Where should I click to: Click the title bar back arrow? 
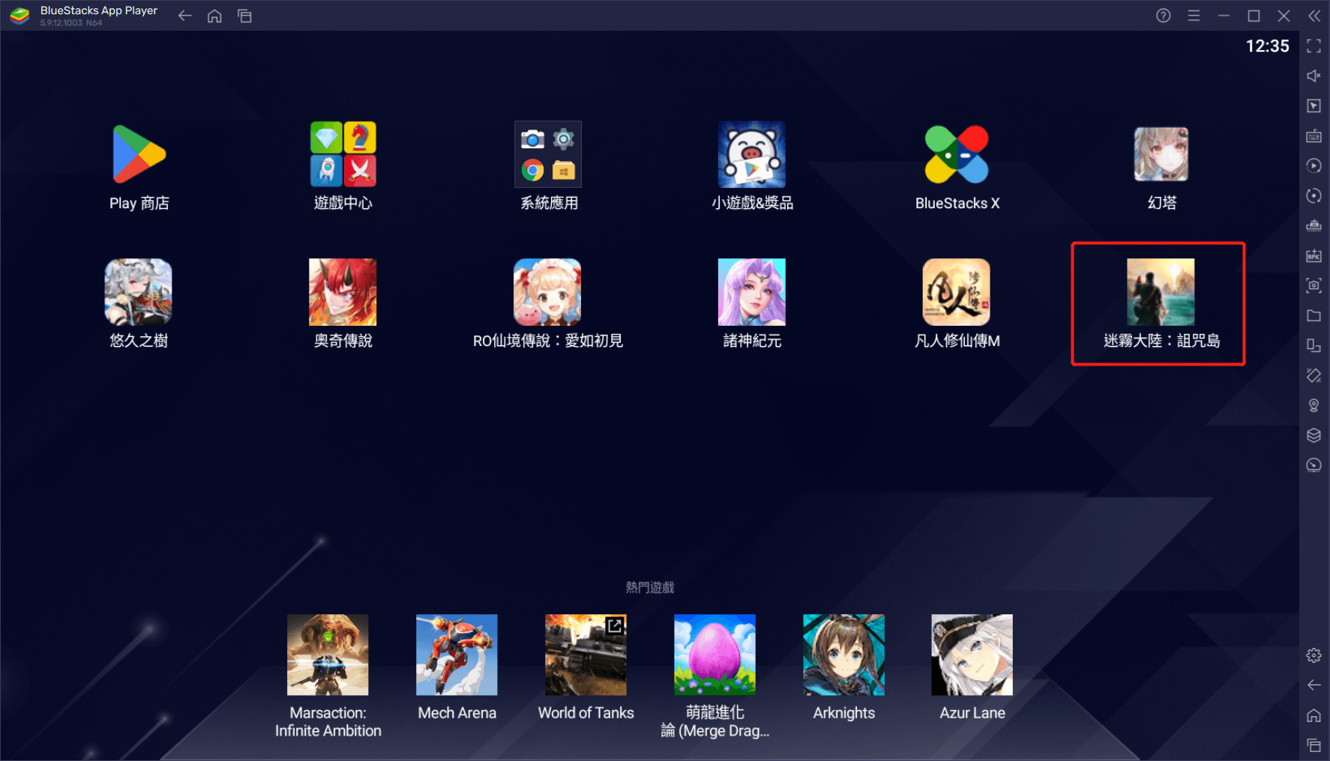click(185, 16)
